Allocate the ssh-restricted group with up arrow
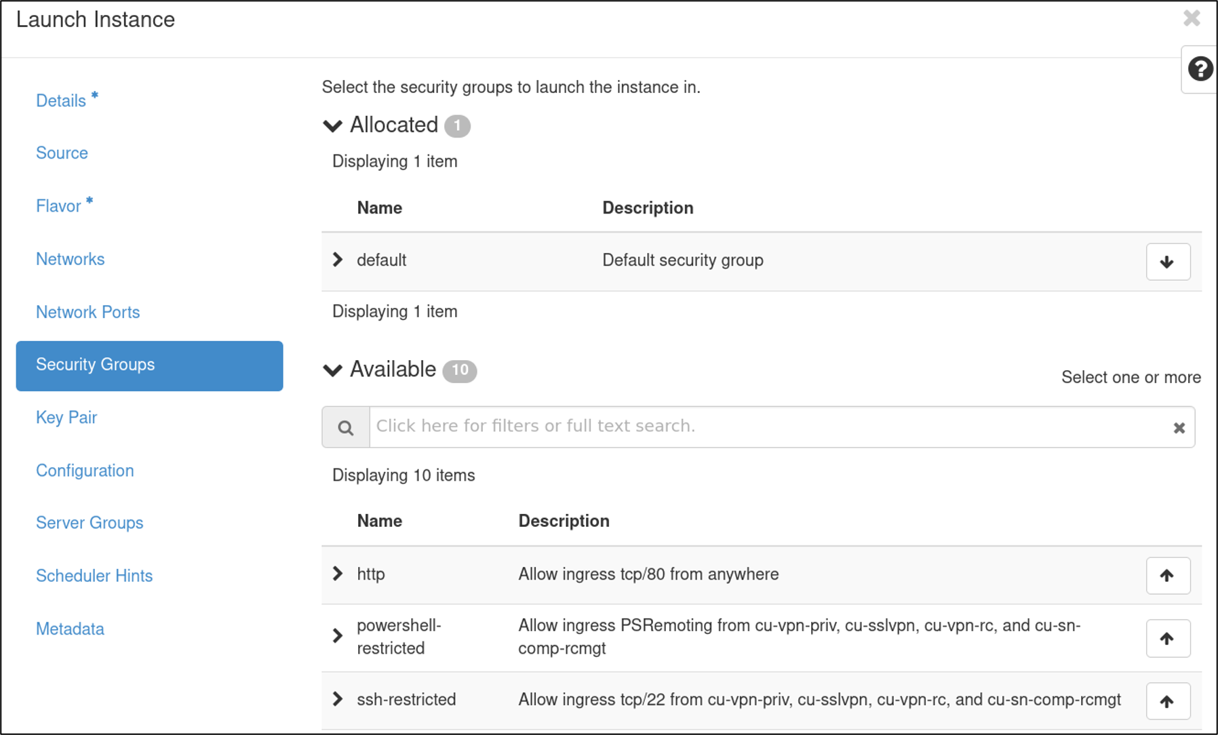The width and height of the screenshot is (1218, 735). [x=1168, y=701]
